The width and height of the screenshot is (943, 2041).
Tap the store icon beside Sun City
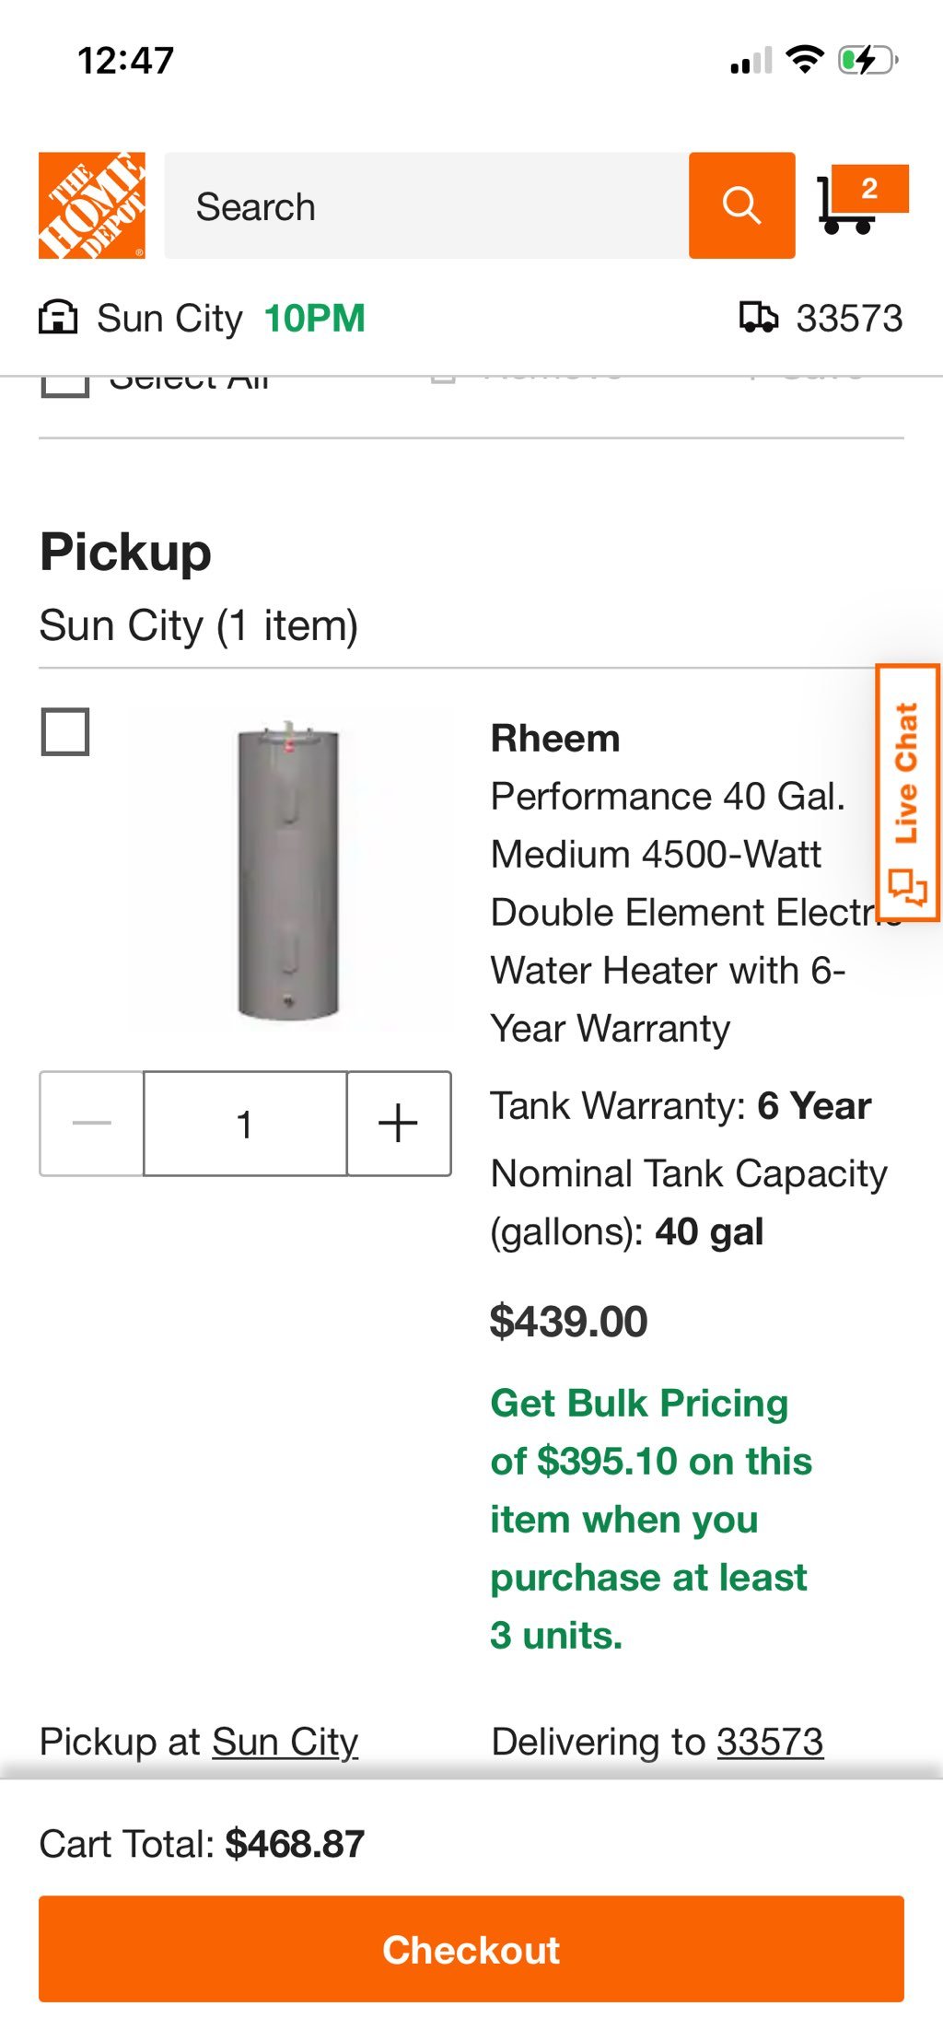click(58, 318)
